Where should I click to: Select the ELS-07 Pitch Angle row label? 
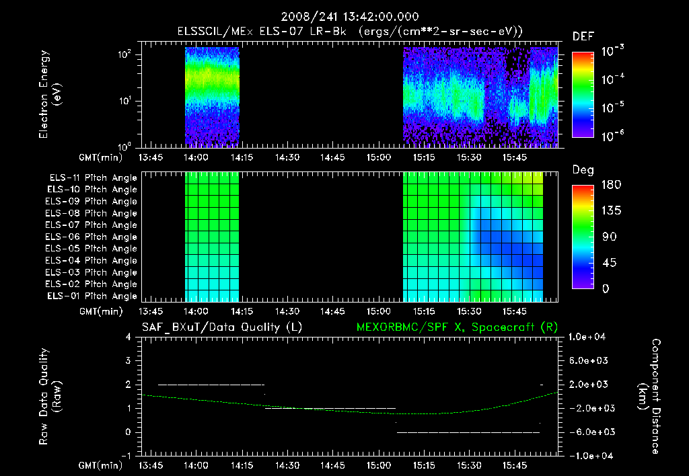pyautogui.click(x=92, y=225)
